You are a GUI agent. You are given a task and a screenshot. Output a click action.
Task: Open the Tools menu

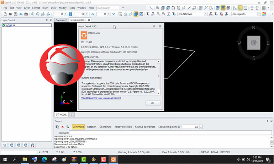(72, 8)
